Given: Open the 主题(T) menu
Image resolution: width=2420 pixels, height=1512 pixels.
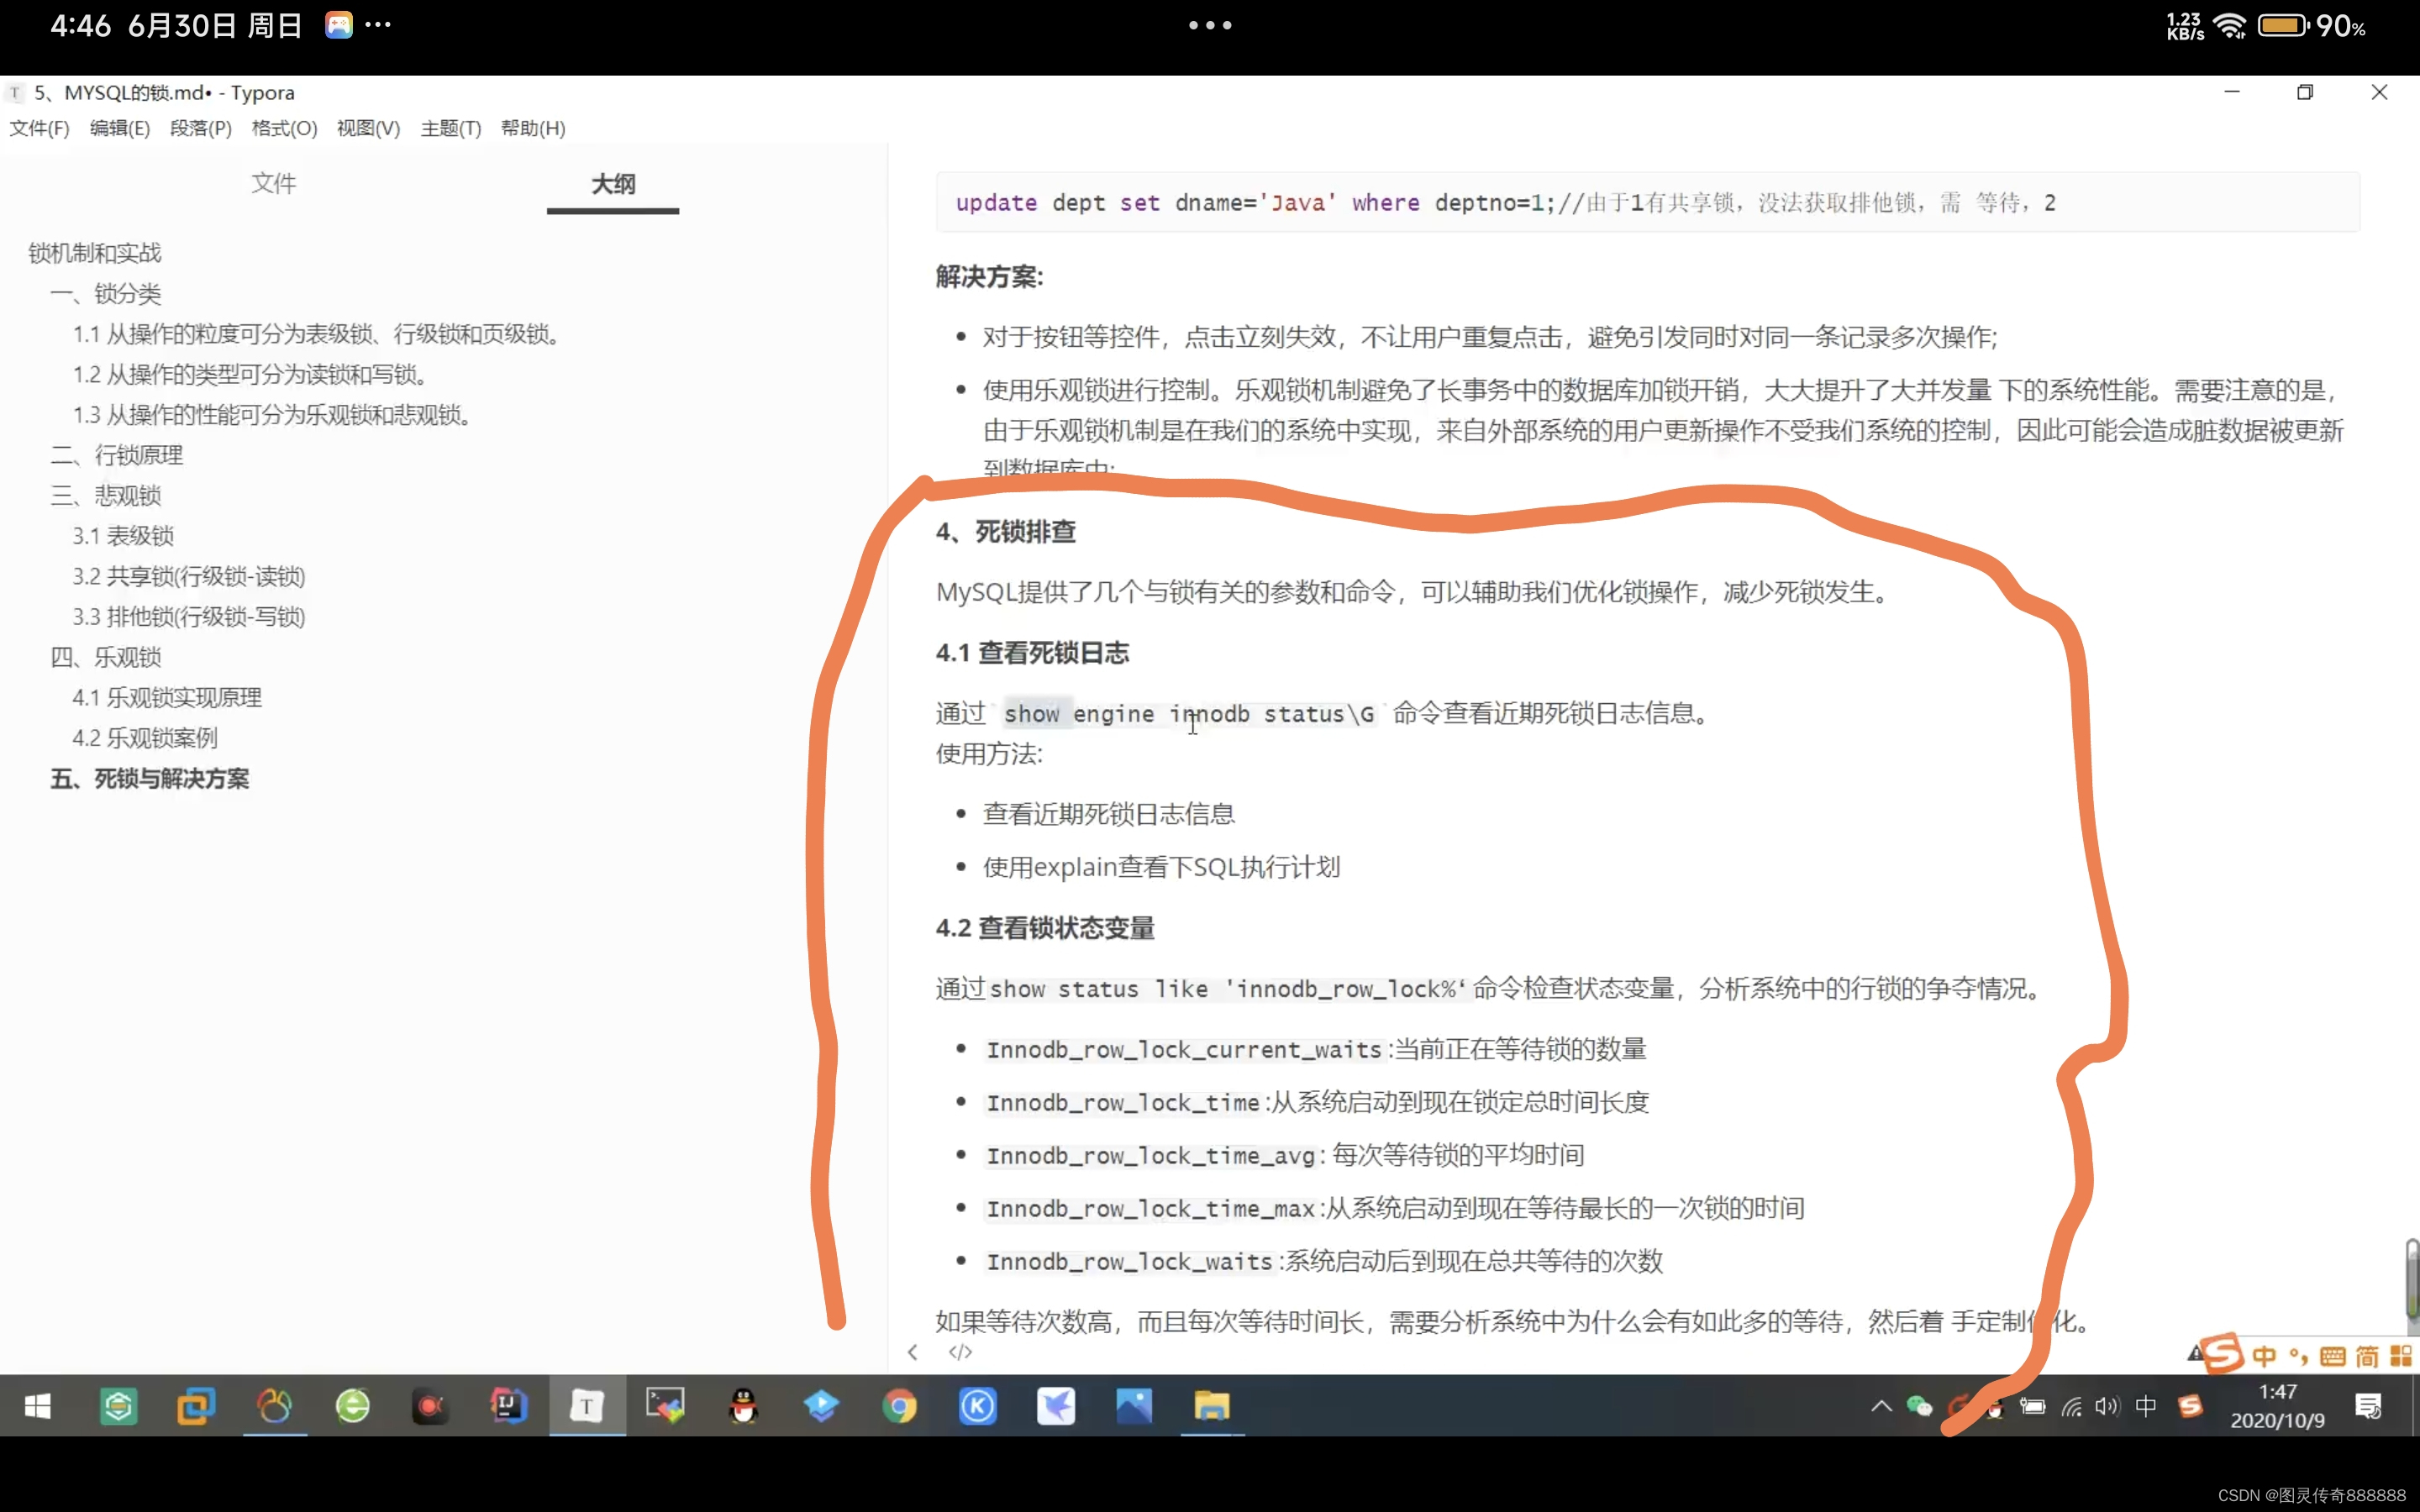Looking at the screenshot, I should (450, 128).
